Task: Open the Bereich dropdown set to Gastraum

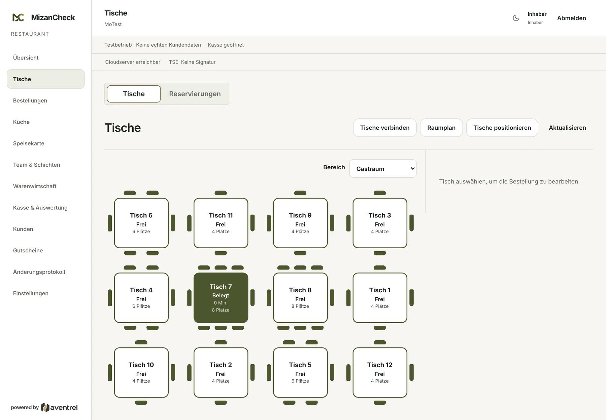Action: [383, 169]
